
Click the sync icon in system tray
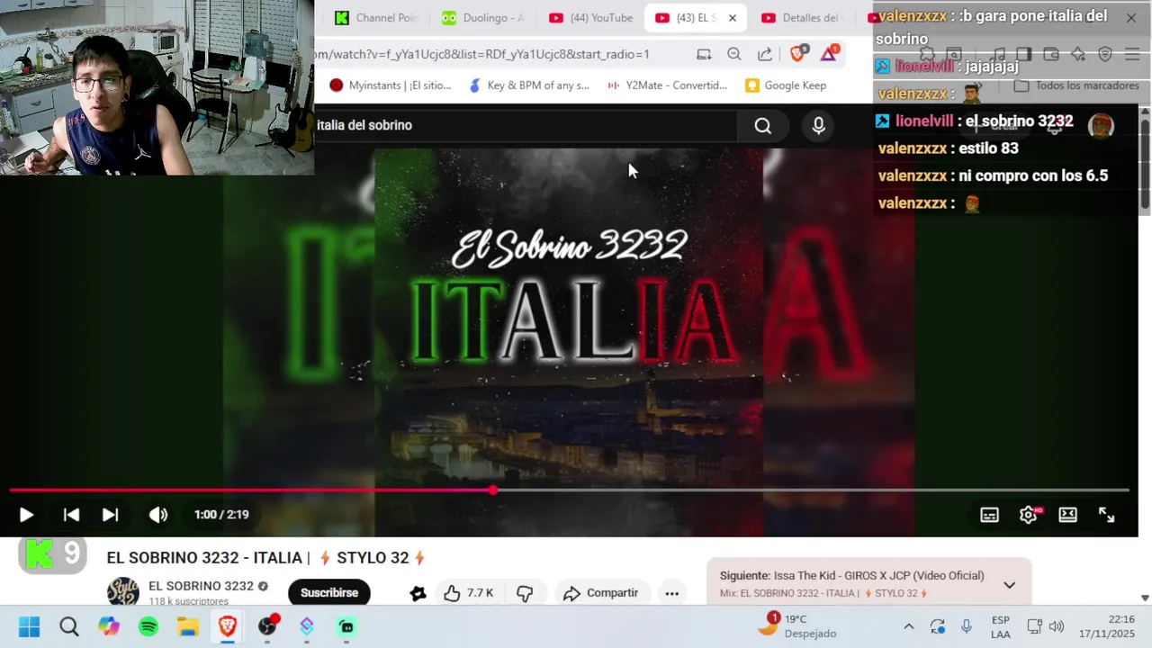[x=938, y=626]
